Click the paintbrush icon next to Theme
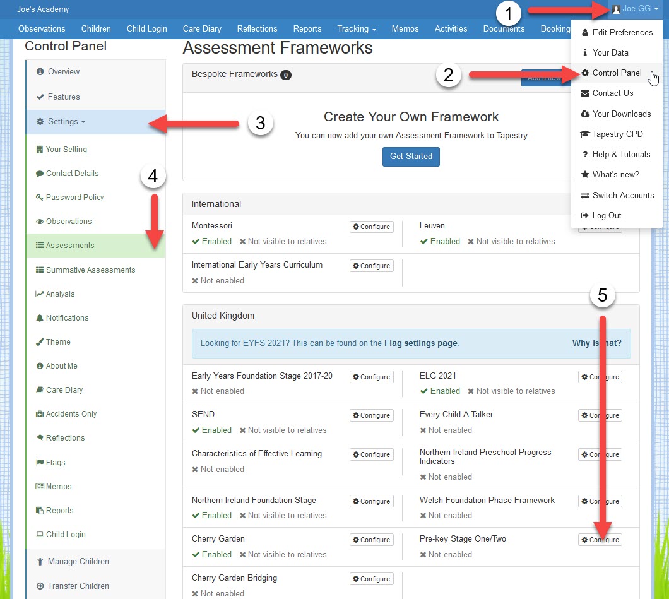 tap(40, 342)
